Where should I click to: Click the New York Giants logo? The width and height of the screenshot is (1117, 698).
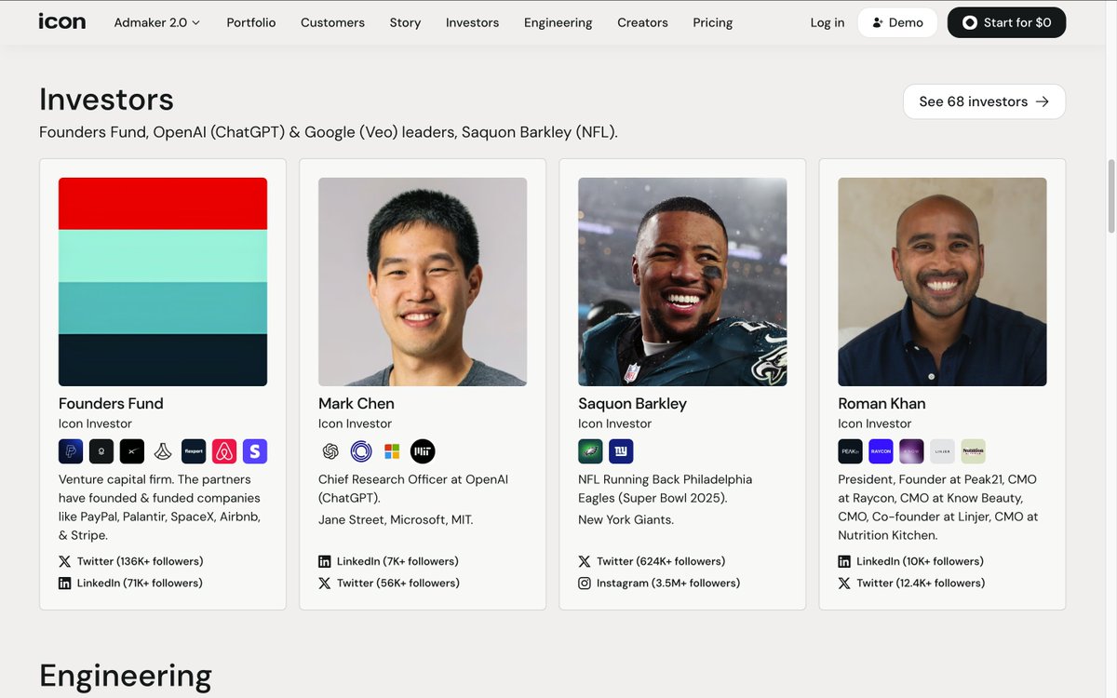[621, 451]
